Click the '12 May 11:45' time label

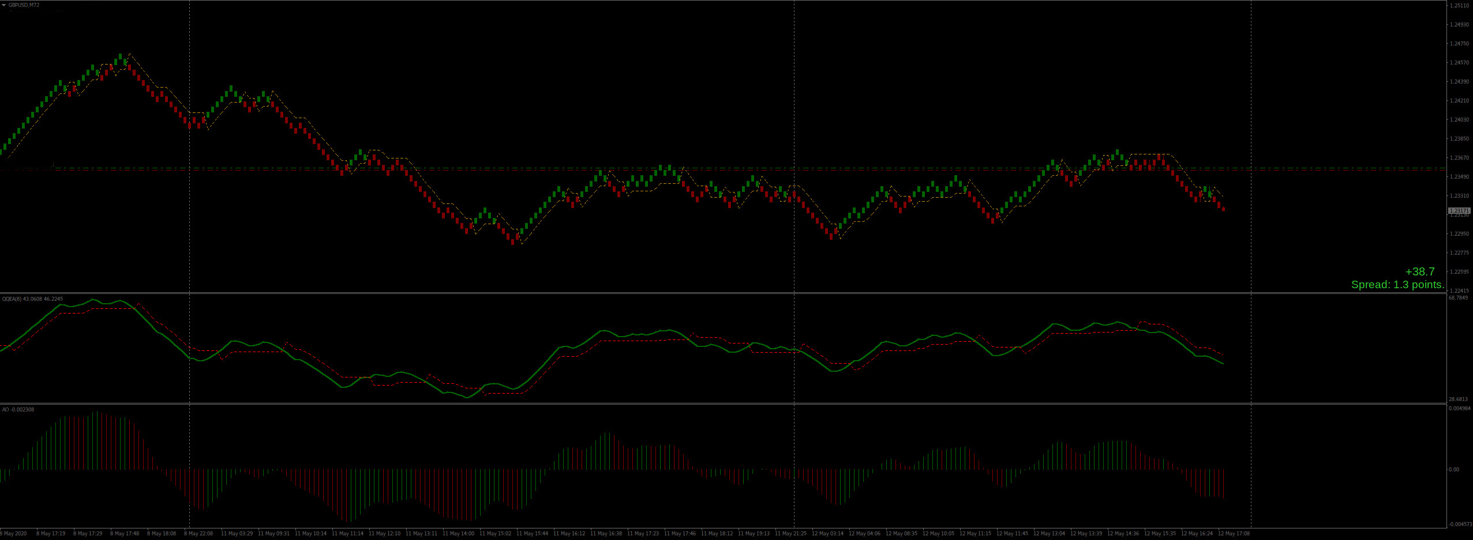[x=1012, y=534]
